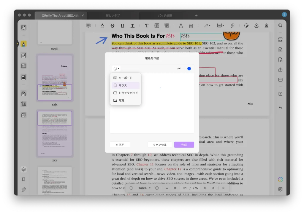Click the zoom in plus button
Screen dimensions: 304x214
pyautogui.click(x=157, y=188)
